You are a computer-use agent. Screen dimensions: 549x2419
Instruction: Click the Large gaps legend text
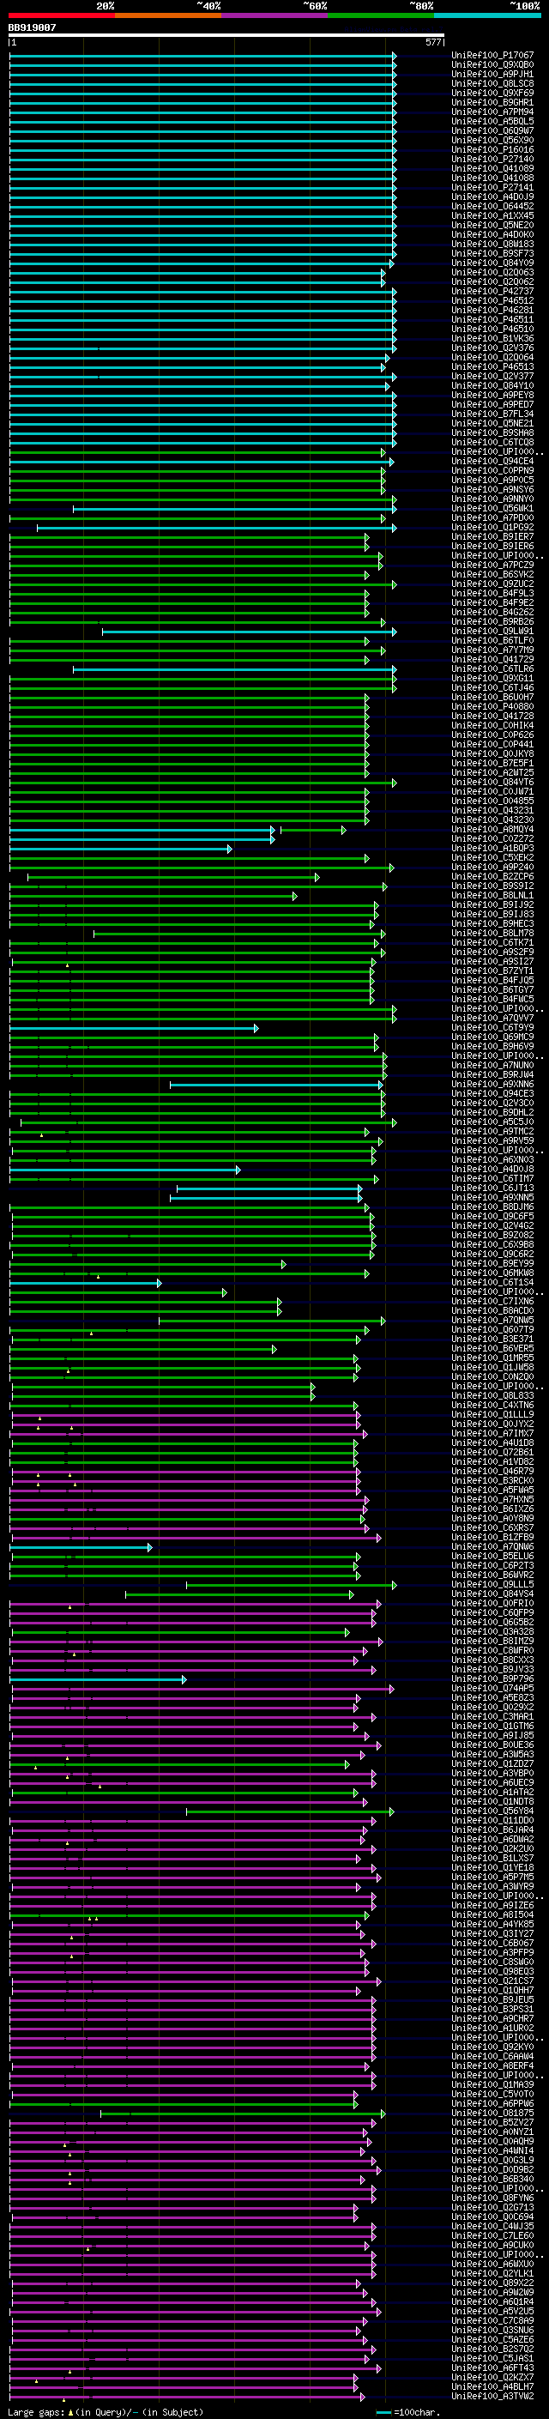click(x=106, y=2411)
